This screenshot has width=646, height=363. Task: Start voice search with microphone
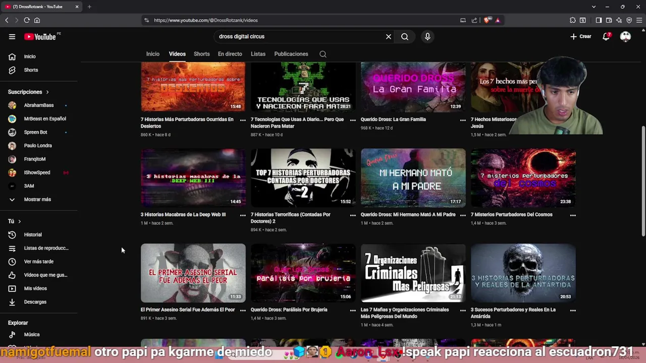click(427, 36)
